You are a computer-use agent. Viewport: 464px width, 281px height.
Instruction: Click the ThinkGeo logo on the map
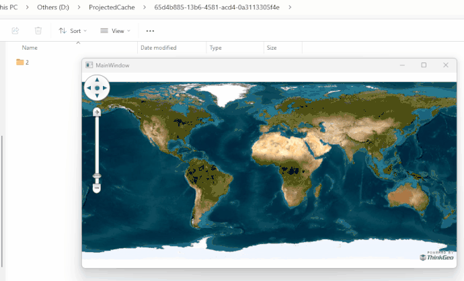(x=436, y=256)
